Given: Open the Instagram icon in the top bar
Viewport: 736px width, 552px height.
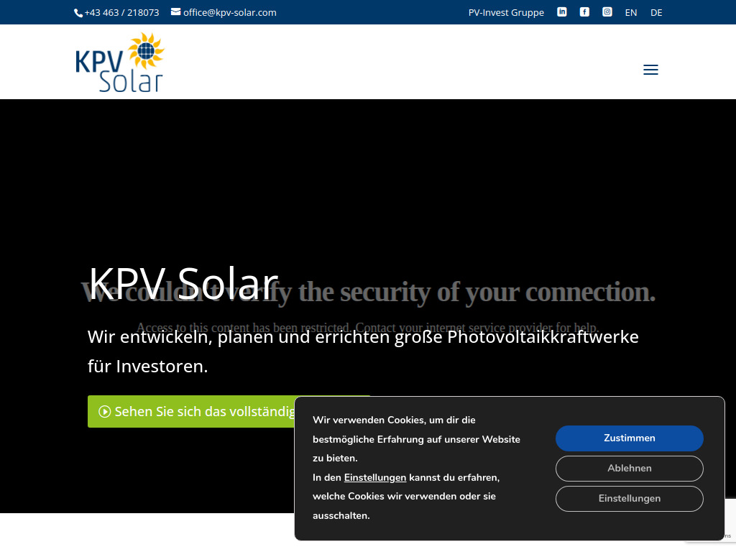Looking at the screenshot, I should pos(607,11).
